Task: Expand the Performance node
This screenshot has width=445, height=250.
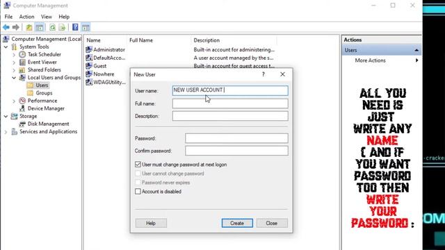Action: pyautogui.click(x=14, y=101)
